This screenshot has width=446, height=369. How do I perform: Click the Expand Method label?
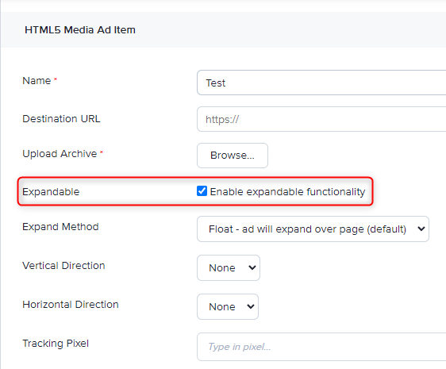[60, 227]
